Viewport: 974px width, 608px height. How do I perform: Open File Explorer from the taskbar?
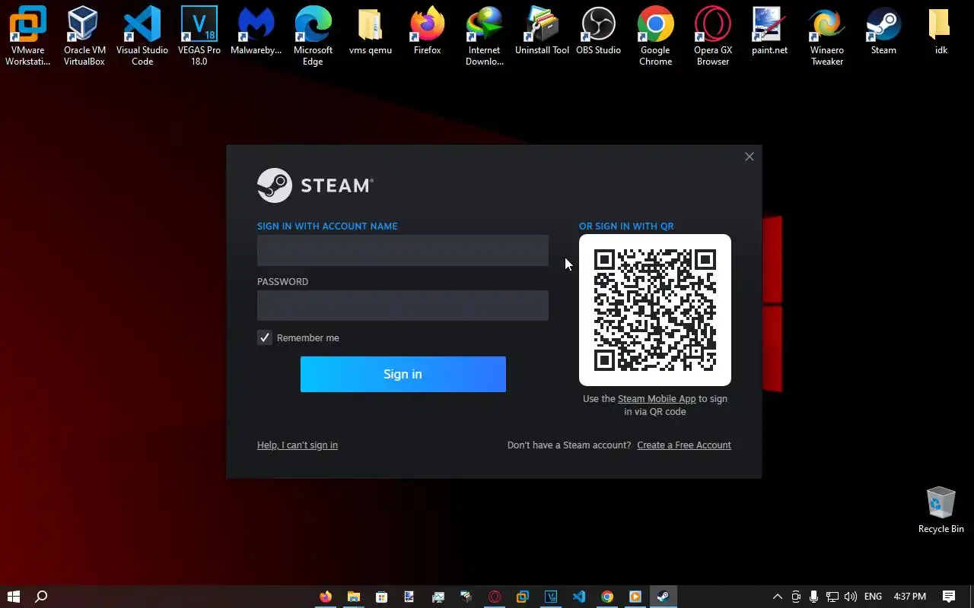pyautogui.click(x=354, y=597)
